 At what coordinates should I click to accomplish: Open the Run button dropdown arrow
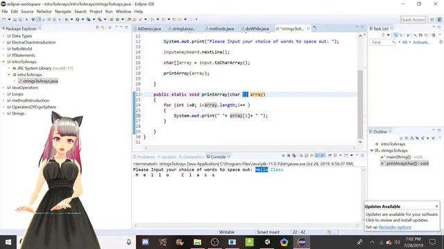[x=83, y=19]
